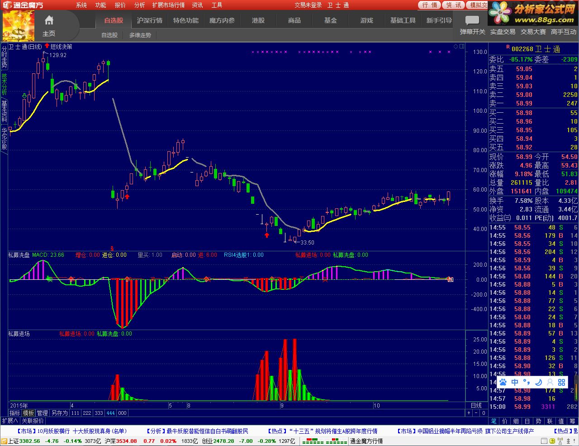The width and height of the screenshot is (579, 446).
Task: Open the user profile icon in input bar
Action: pyautogui.click(x=550, y=382)
